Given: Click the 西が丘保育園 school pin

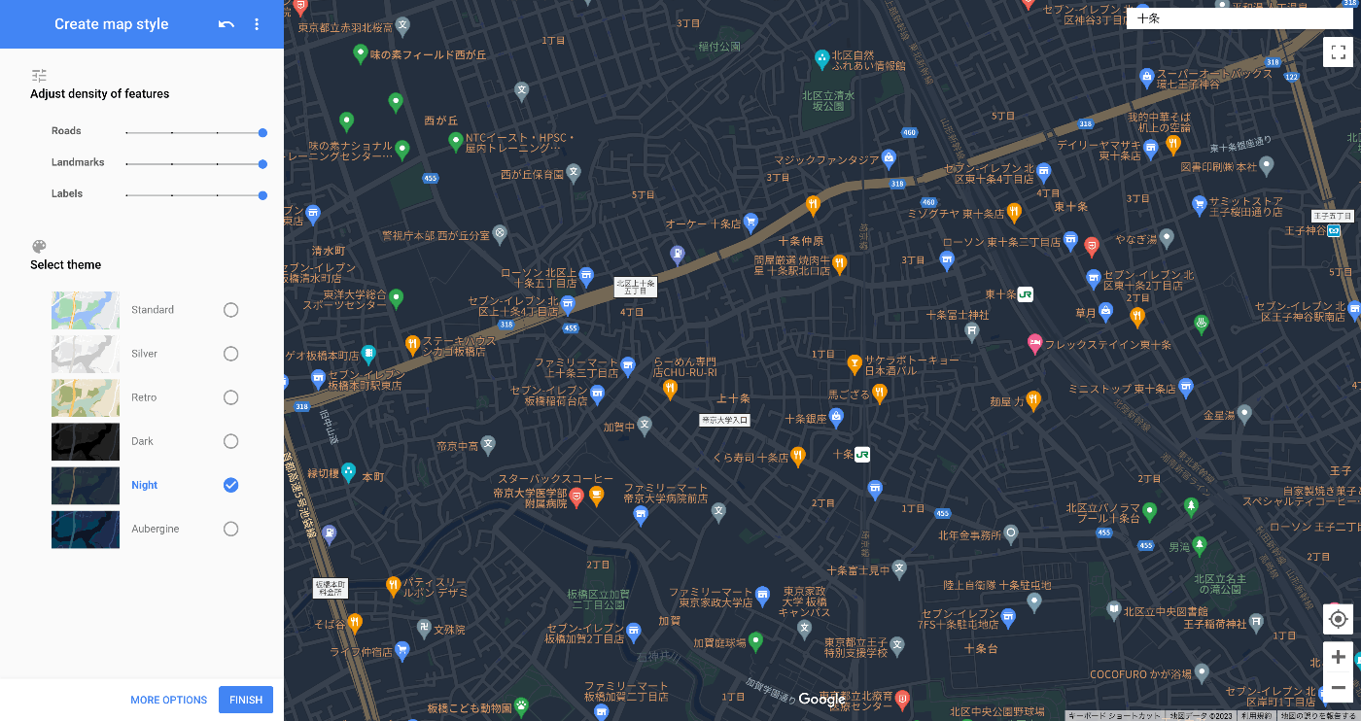Looking at the screenshot, I should pyautogui.click(x=574, y=173).
